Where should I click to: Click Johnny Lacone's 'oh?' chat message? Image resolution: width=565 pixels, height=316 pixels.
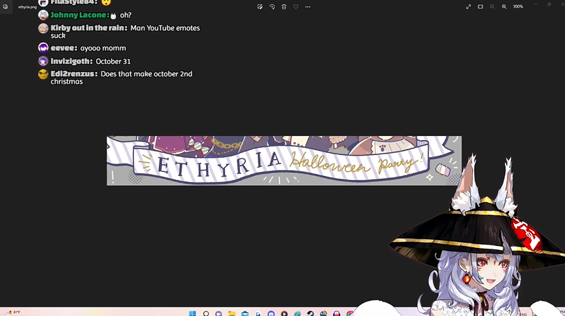126,15
